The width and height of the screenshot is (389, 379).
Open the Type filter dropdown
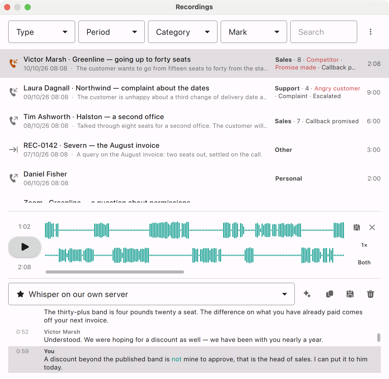(42, 32)
